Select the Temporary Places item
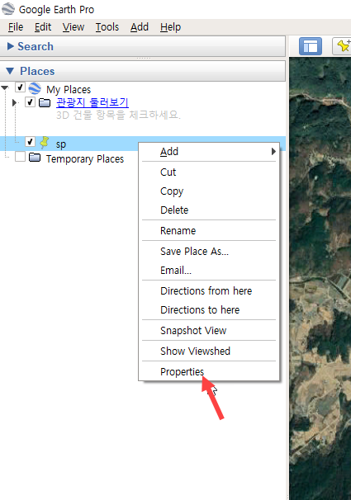Viewport: 351px width, 500px height. (x=85, y=158)
